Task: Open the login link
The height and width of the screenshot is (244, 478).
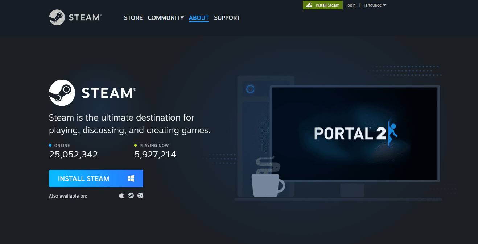Action: click(x=351, y=5)
